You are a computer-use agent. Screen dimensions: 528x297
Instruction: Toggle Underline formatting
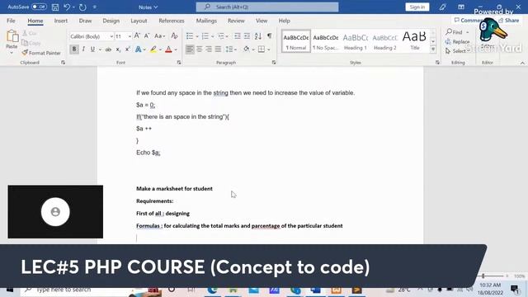(x=92, y=49)
